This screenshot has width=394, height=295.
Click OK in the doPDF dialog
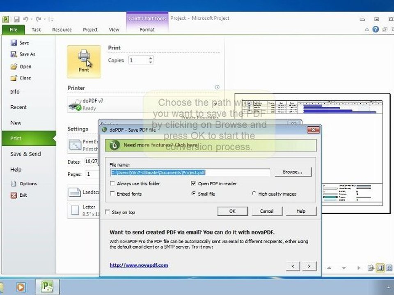pos(232,211)
